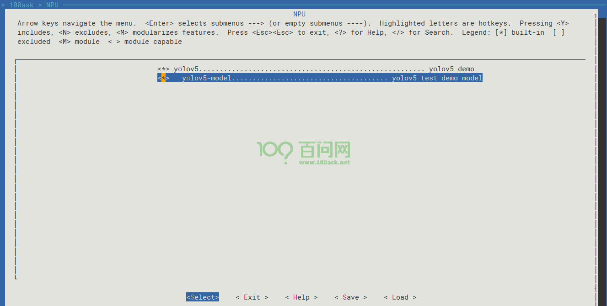Open the Help option in bottom bar
The height and width of the screenshot is (306, 607).
click(x=301, y=297)
